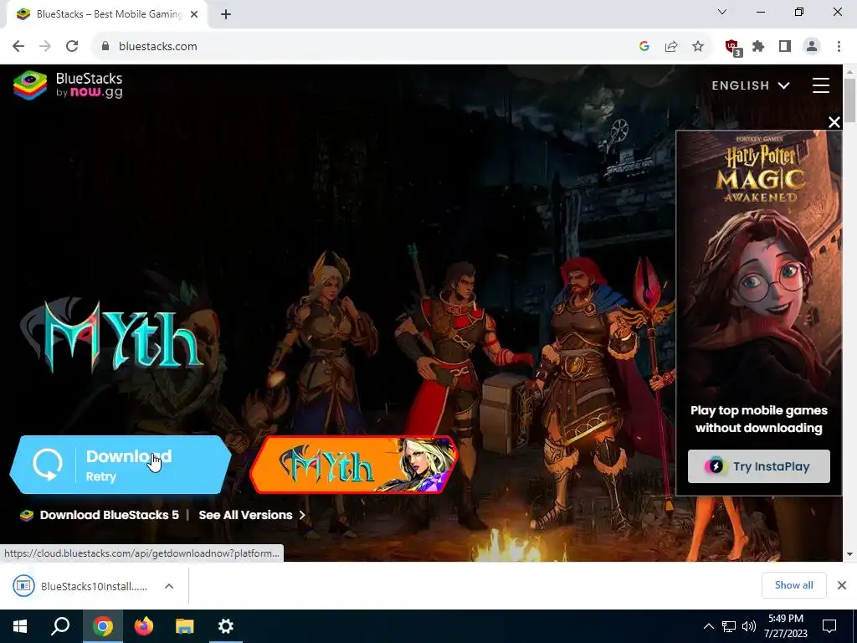Click the scrollbar down arrow
The width and height of the screenshot is (857, 643).
850,554
